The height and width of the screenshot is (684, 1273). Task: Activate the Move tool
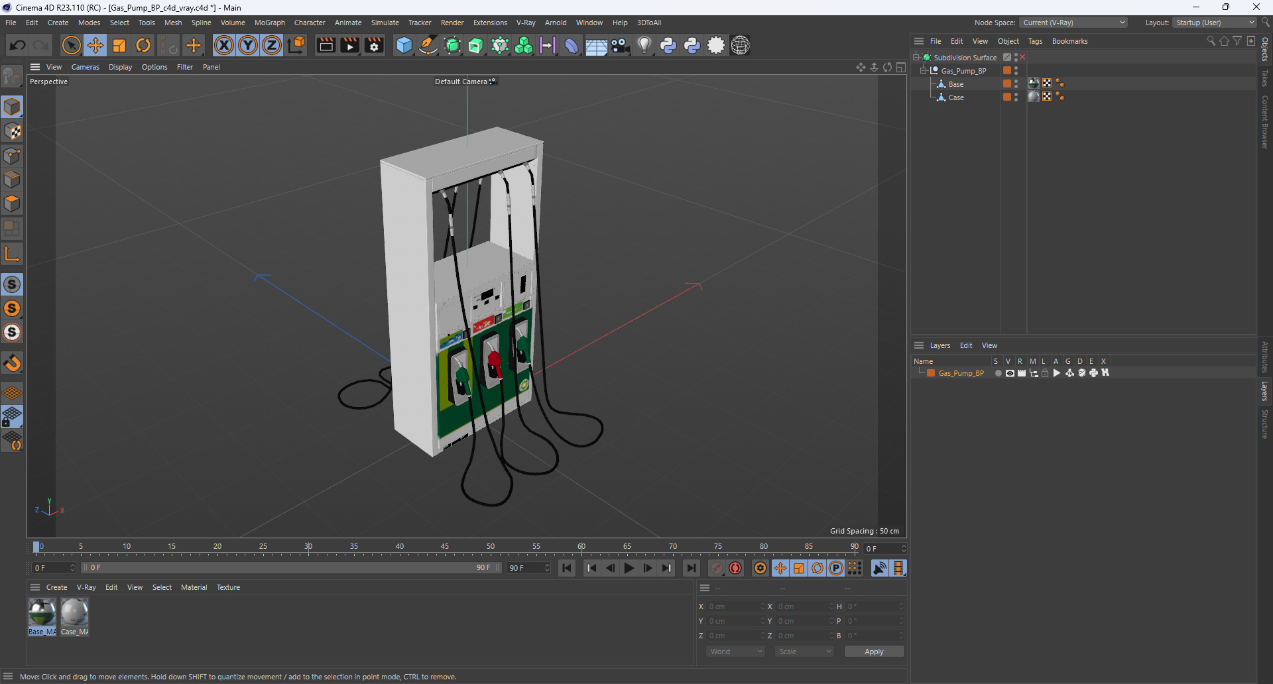[x=95, y=45]
